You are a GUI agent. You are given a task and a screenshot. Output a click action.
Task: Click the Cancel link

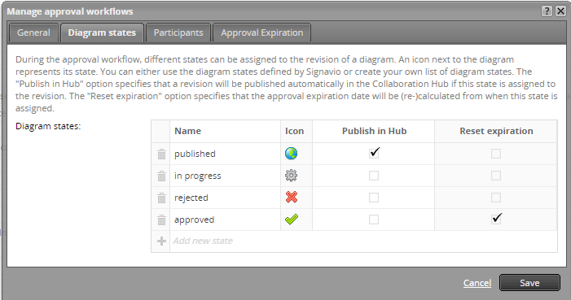pyautogui.click(x=477, y=283)
